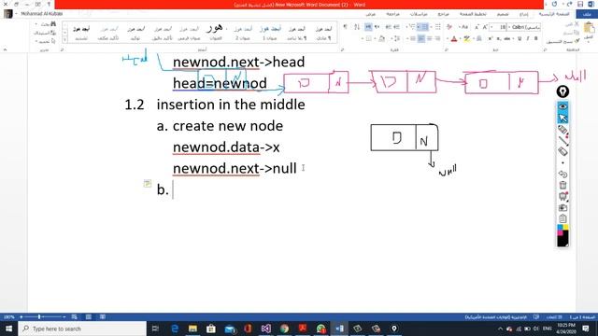Click the Clear Formatting eraser icon
Viewport: 598px width, 336px height.
tap(449, 27)
